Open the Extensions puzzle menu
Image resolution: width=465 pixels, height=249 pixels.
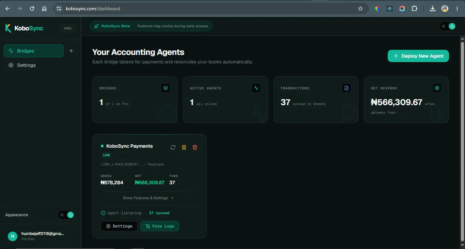coord(414,9)
